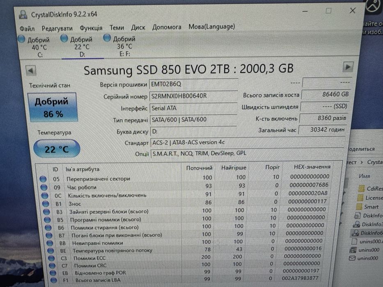The image size is (383, 287).
Task: Open the Допомога menu
Action: point(167,27)
